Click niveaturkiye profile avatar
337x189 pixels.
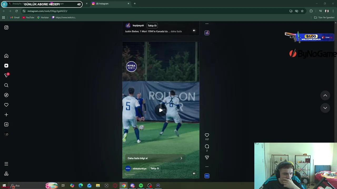[x=128, y=169]
